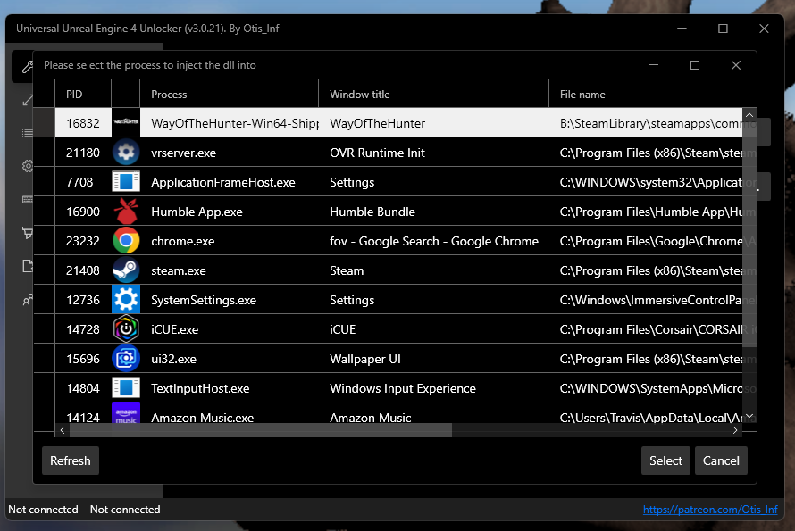Click the Humble App red icon
The height and width of the screenshot is (531, 795).
coord(126,212)
